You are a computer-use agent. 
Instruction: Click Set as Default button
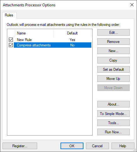tap(113, 70)
